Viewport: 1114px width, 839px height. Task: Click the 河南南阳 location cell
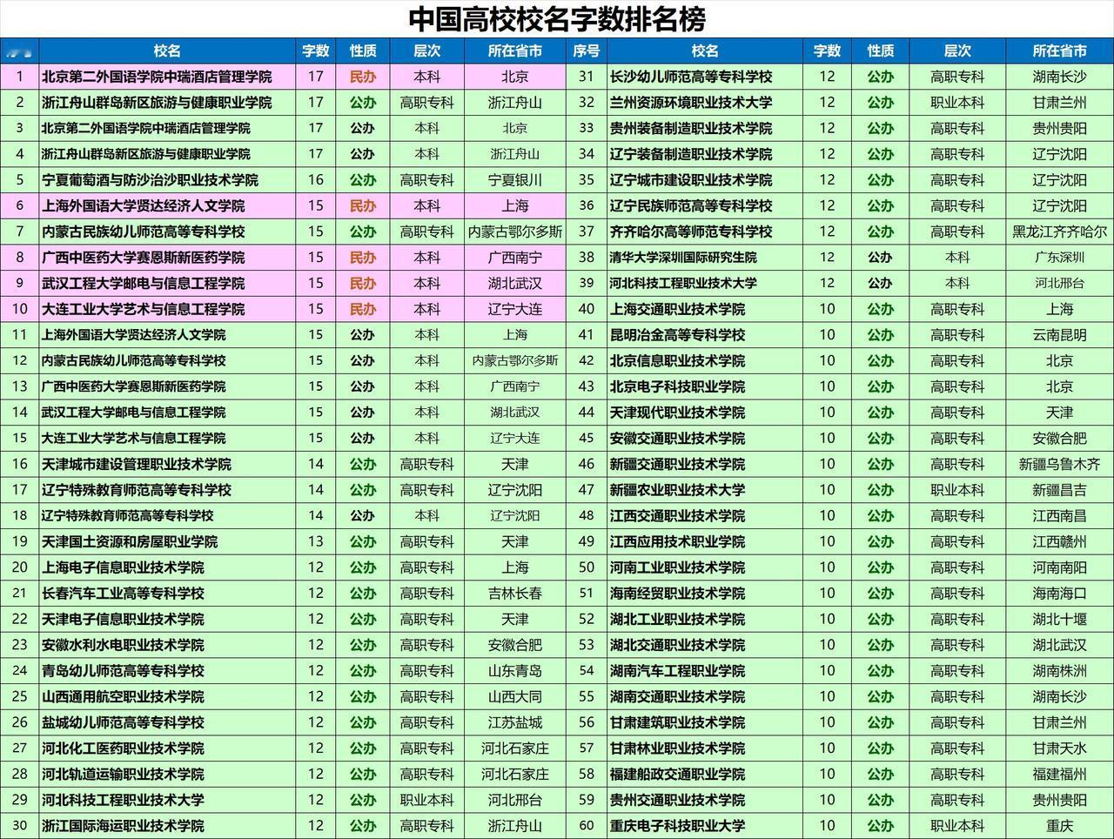tap(1059, 567)
